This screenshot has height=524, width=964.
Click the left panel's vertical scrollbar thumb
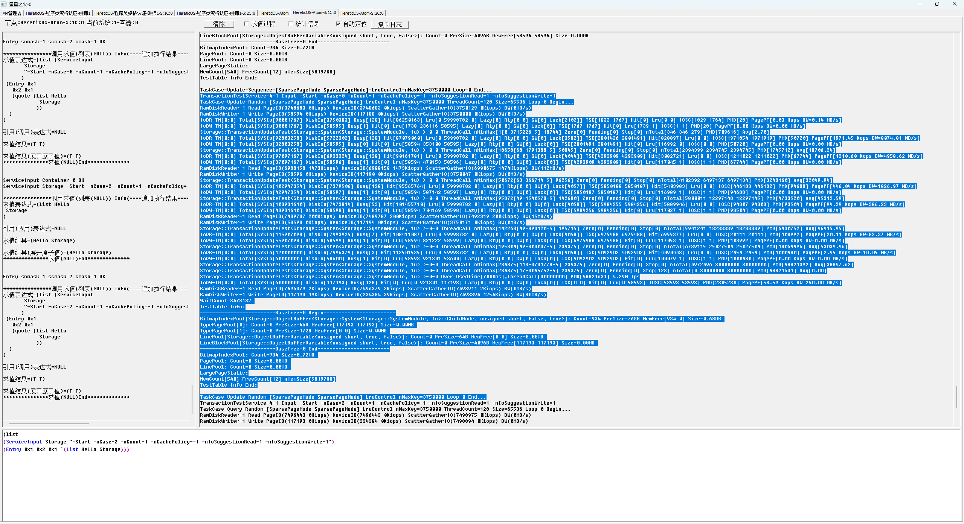[x=192, y=399]
